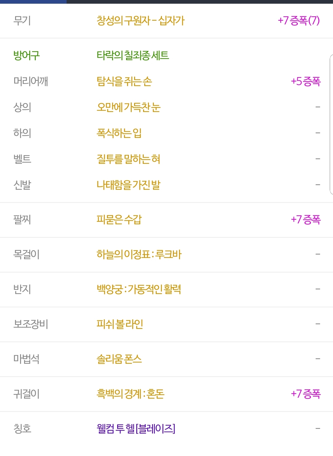Open bracelet item 피묻은 수갑
This screenshot has width=333, height=456.
click(119, 220)
